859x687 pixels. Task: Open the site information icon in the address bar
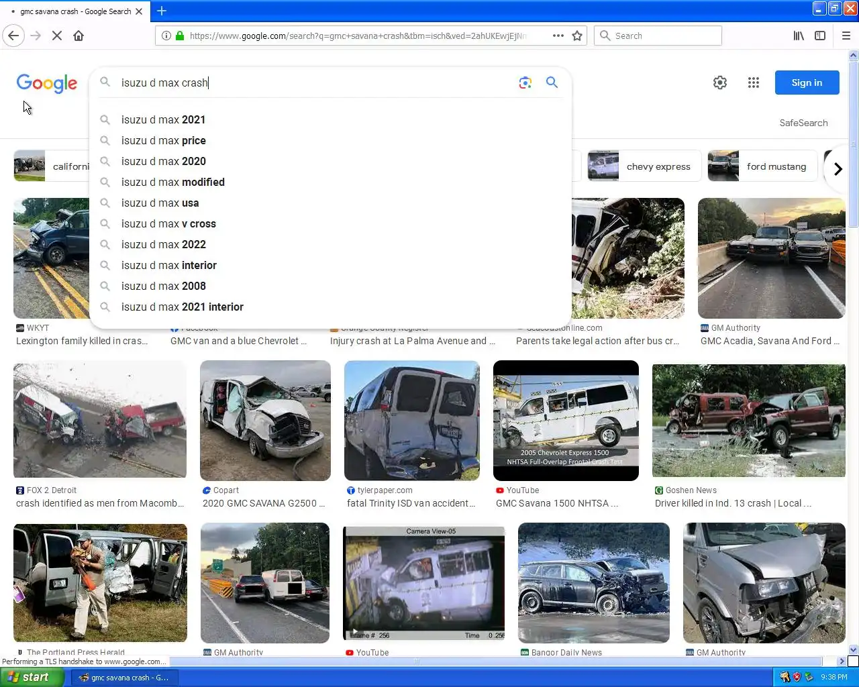[166, 36]
